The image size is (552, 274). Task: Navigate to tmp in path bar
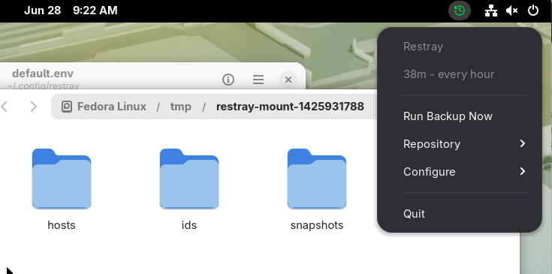click(x=180, y=107)
